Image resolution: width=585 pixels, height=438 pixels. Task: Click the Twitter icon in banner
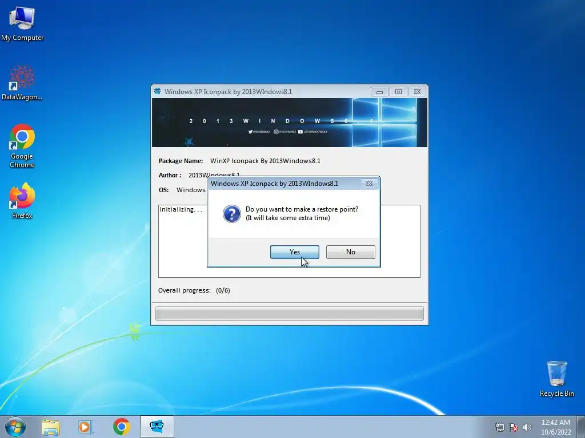tap(250, 132)
